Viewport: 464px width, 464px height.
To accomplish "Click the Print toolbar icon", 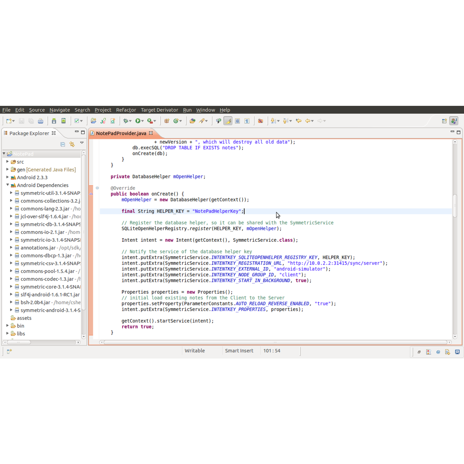I will pyautogui.click(x=41, y=121).
